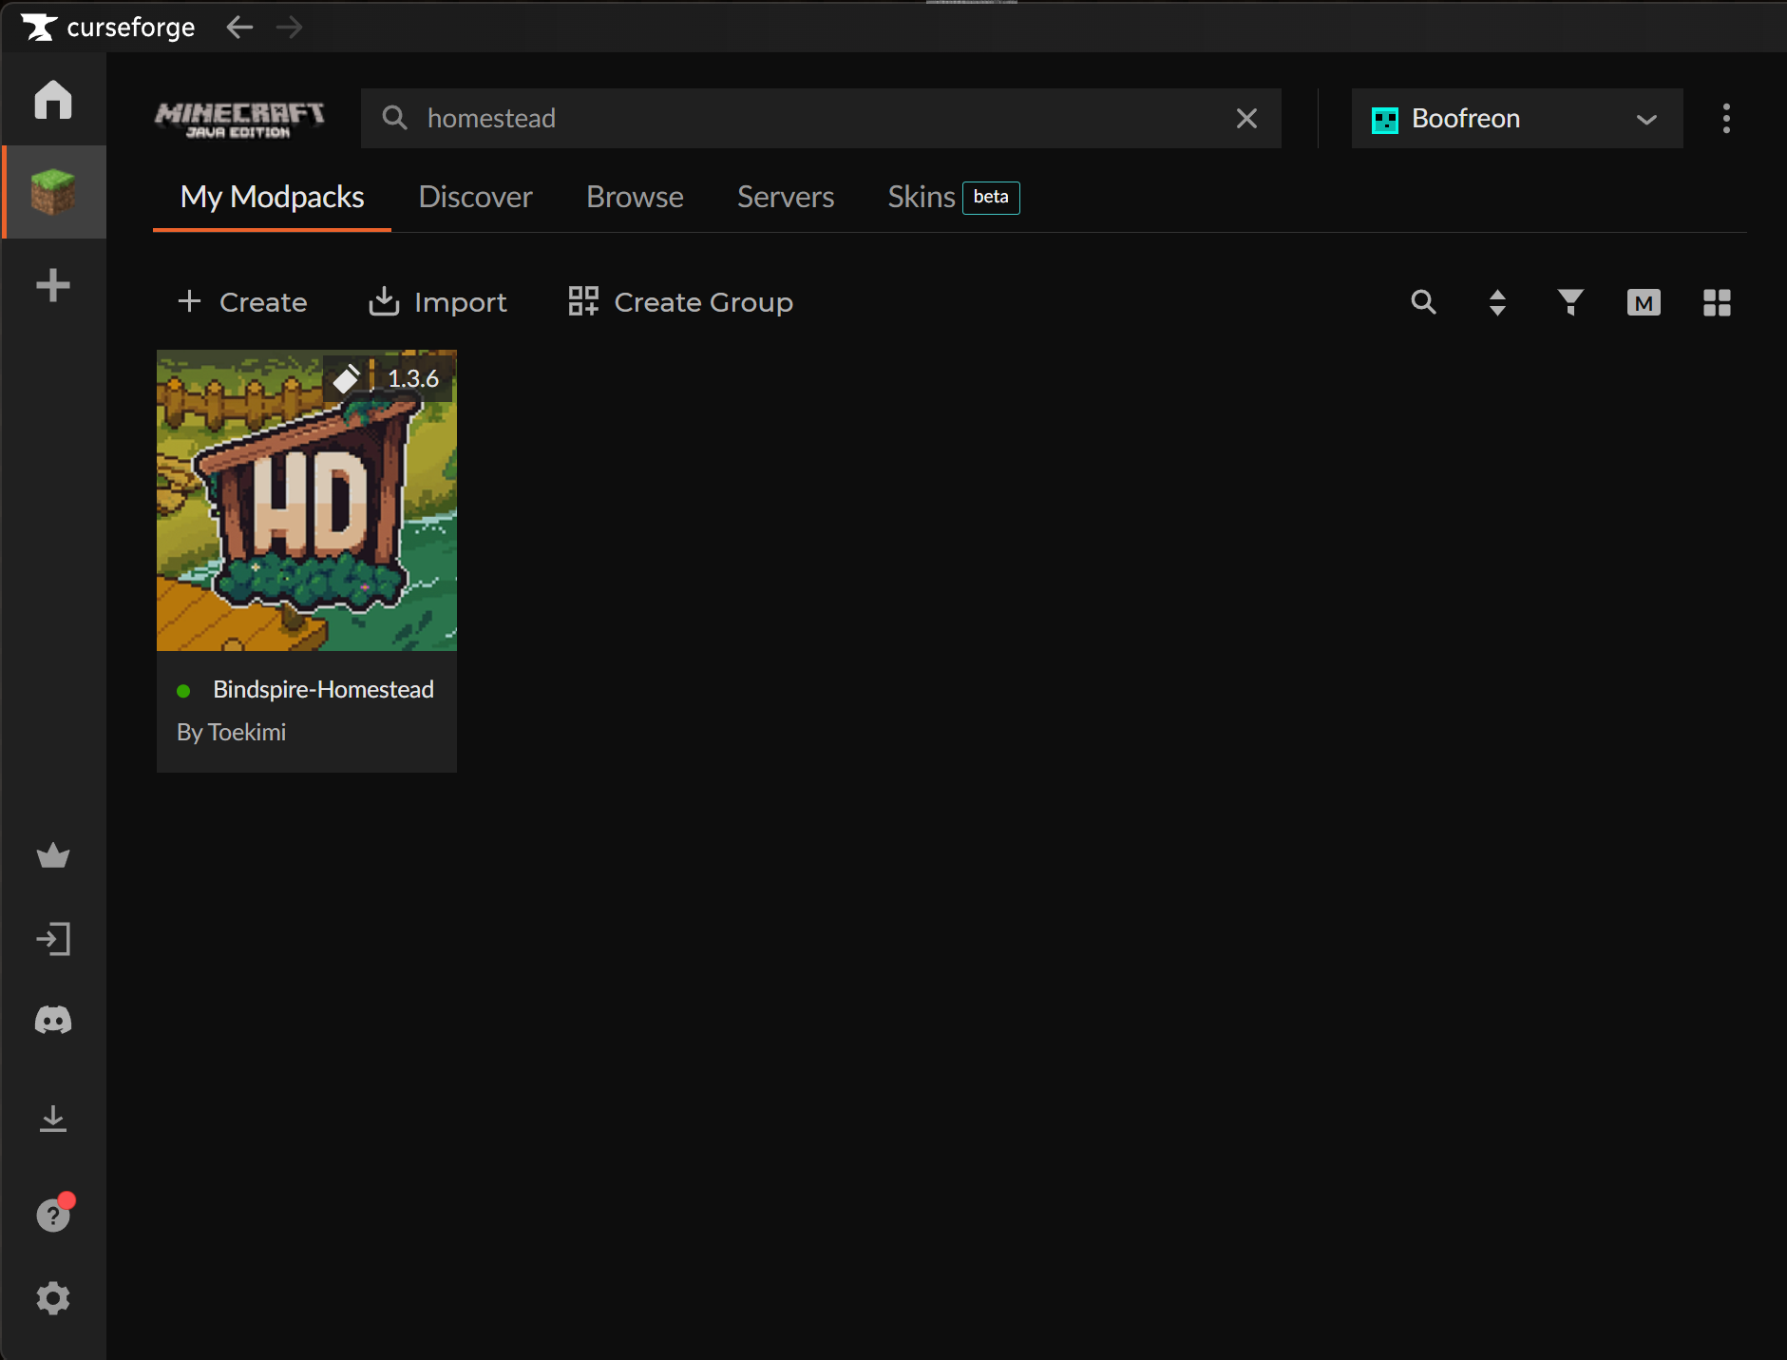Switch to the Skins beta tab
The height and width of the screenshot is (1360, 1787).
pos(953,197)
